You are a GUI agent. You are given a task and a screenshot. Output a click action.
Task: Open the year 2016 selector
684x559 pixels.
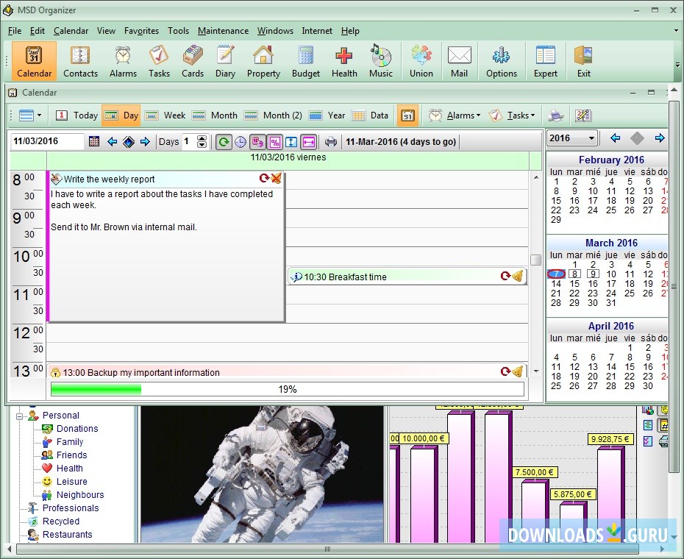[571, 138]
